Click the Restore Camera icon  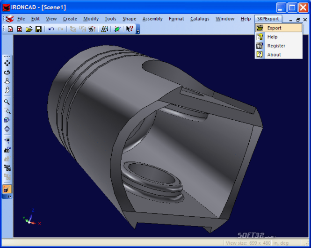[7, 159]
